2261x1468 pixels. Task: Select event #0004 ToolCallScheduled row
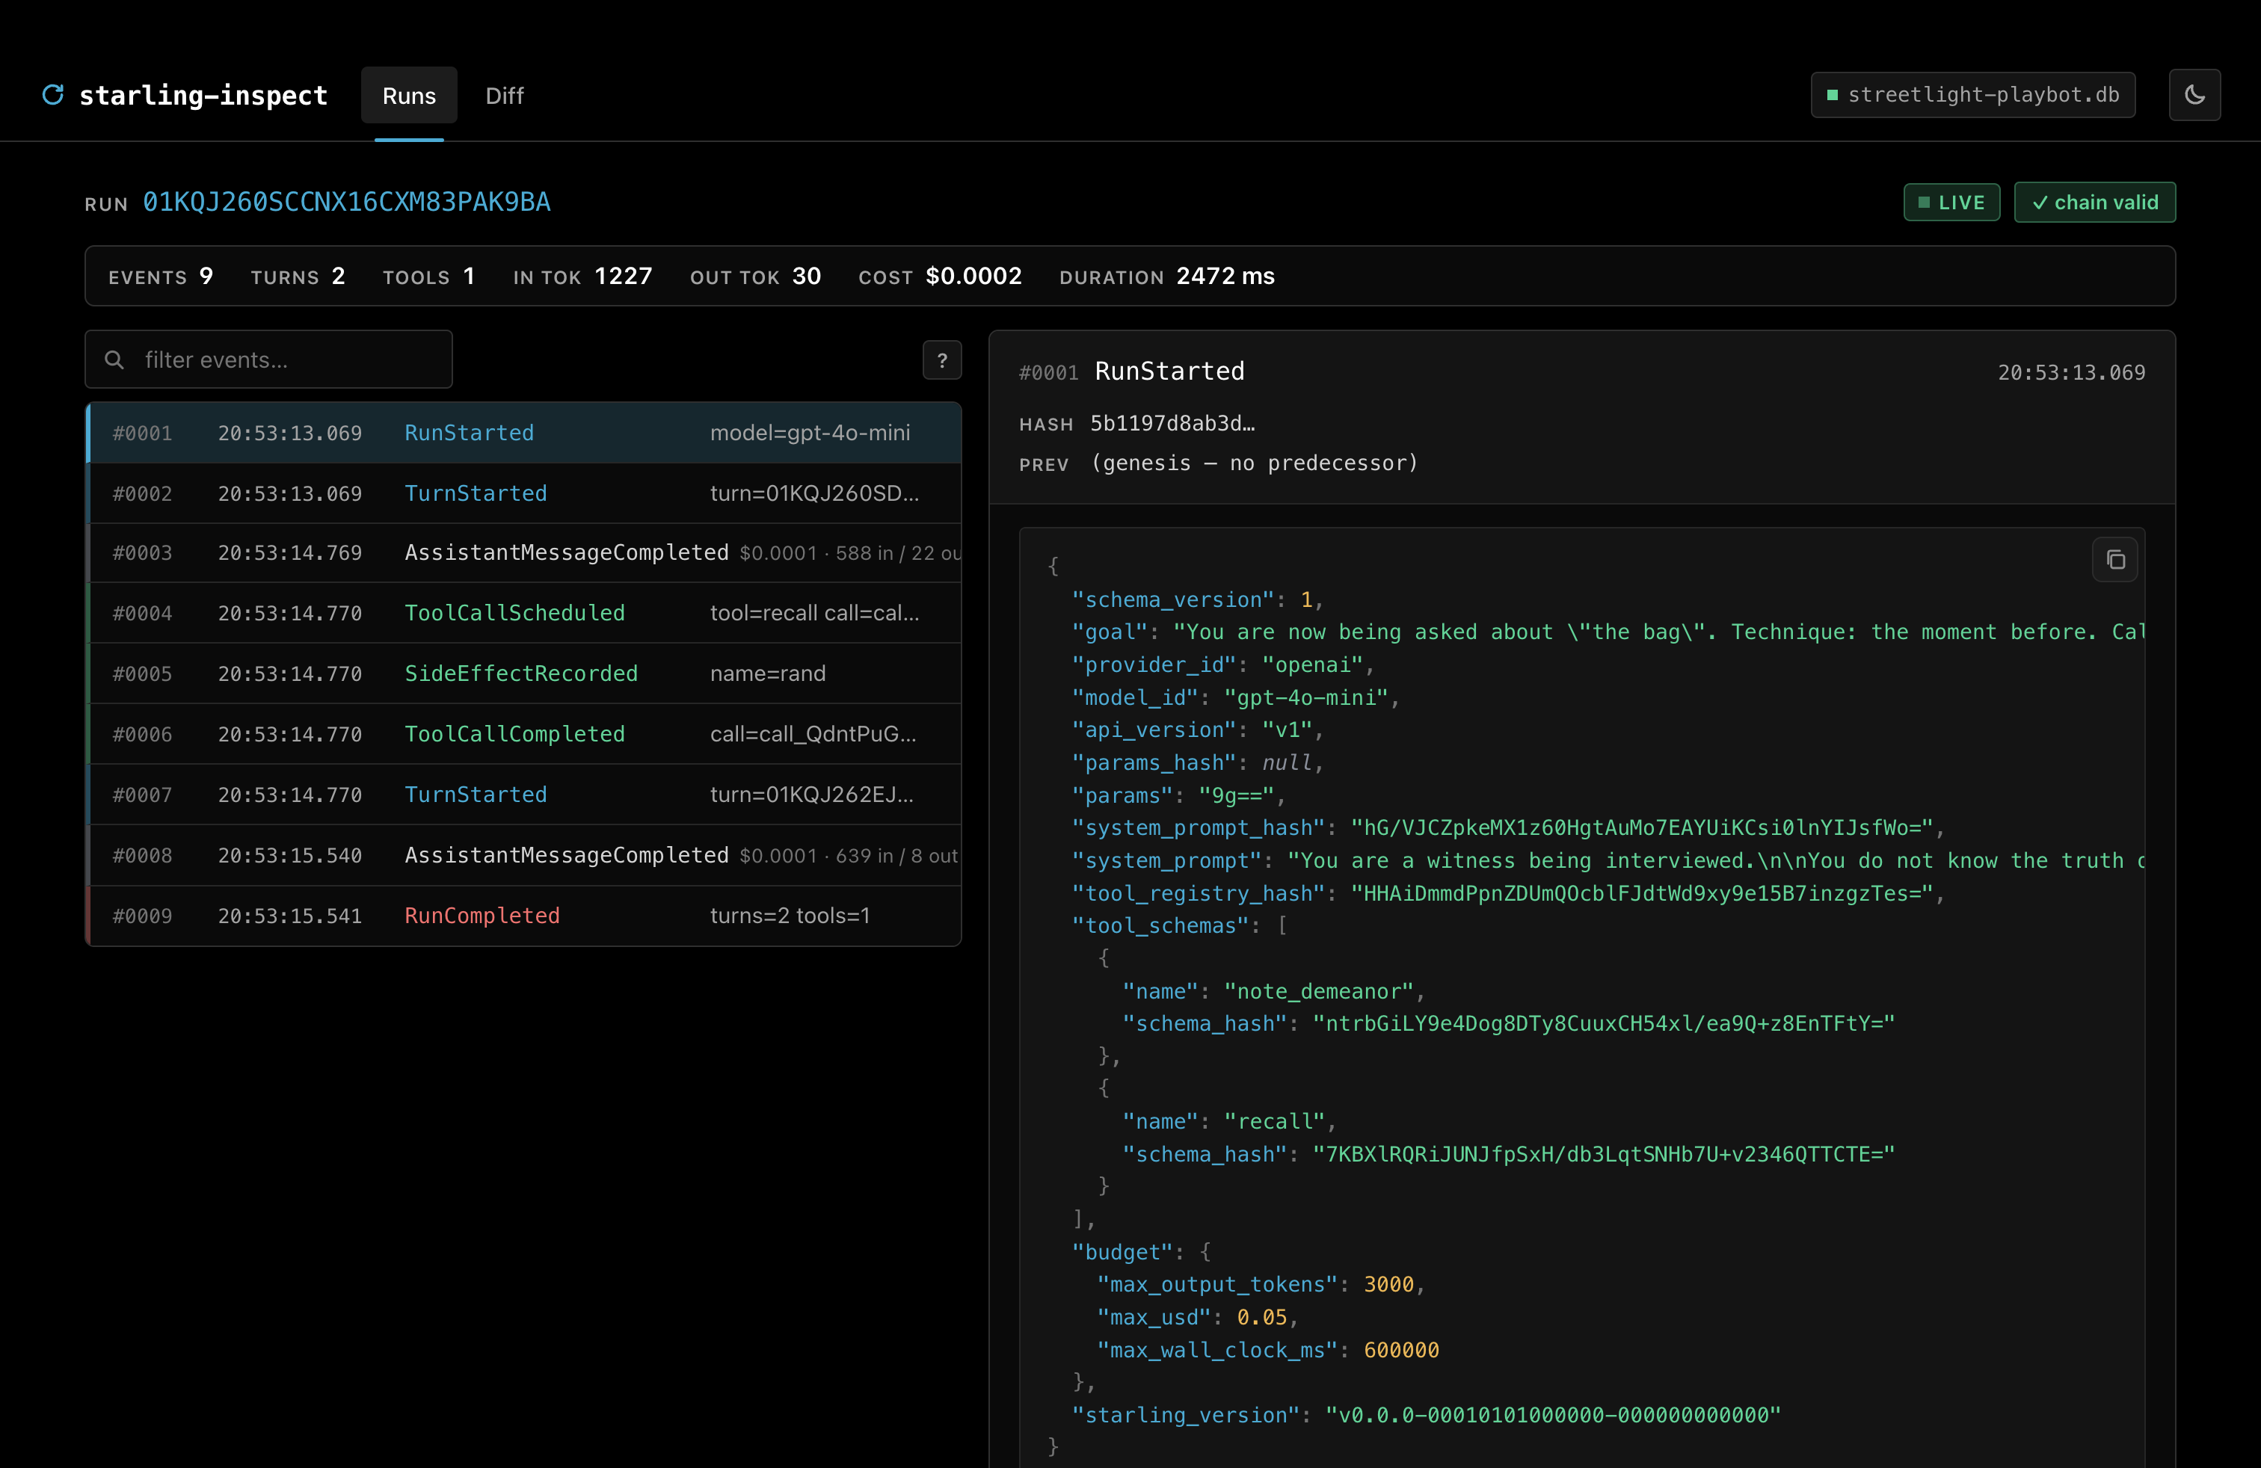[523, 614]
